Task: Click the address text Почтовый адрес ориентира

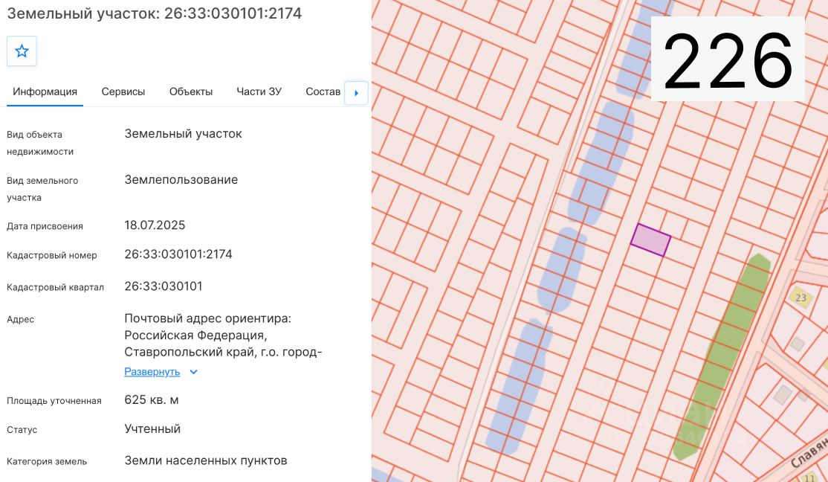Action: (x=207, y=318)
